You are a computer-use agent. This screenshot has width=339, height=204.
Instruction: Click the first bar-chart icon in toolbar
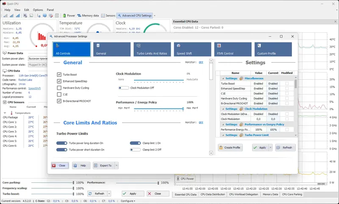click(6, 16)
